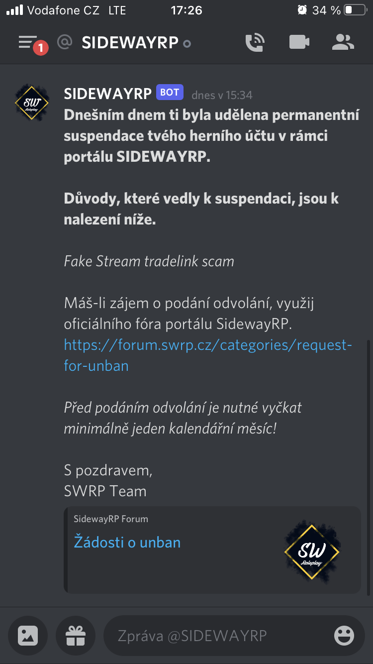Open the gift Nitro button
373x664 pixels.
pyautogui.click(x=76, y=636)
